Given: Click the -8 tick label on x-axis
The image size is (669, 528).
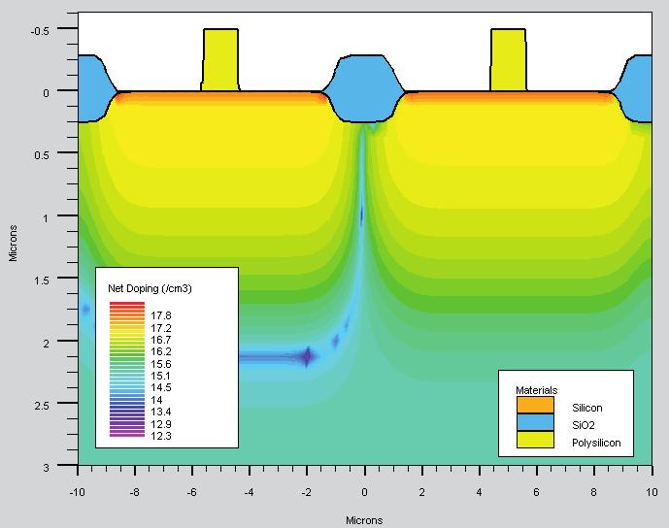Looking at the screenshot, I should point(134,492).
